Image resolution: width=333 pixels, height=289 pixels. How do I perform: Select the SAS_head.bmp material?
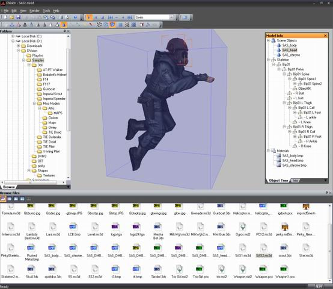click(293, 161)
